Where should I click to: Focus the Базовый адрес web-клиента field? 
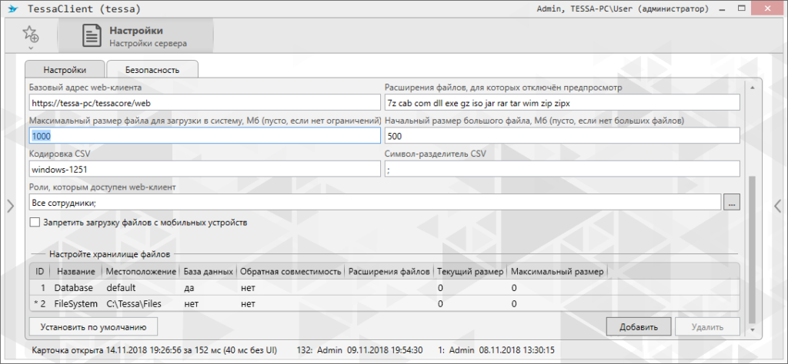coord(204,102)
